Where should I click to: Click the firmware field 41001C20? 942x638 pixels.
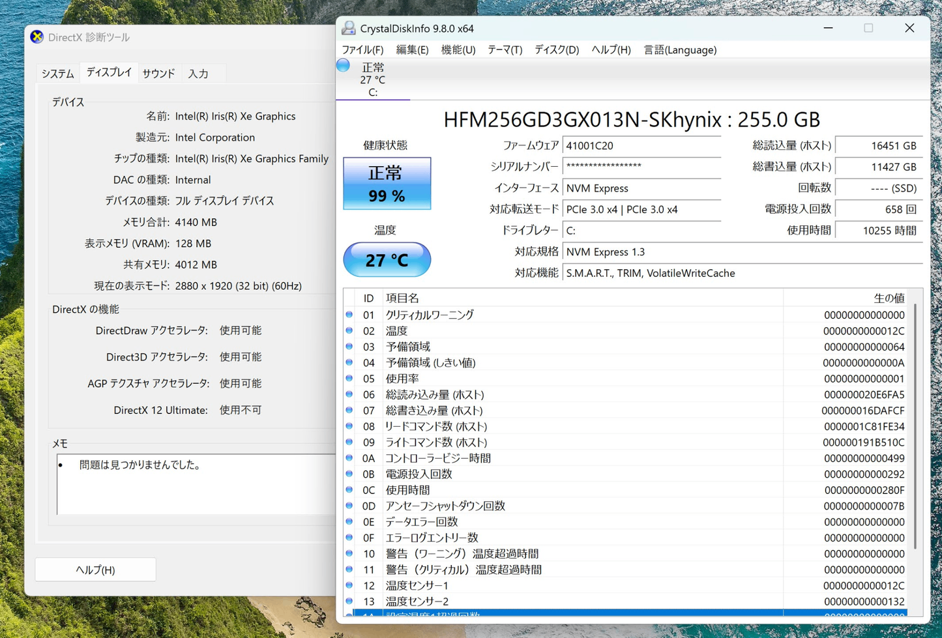642,145
